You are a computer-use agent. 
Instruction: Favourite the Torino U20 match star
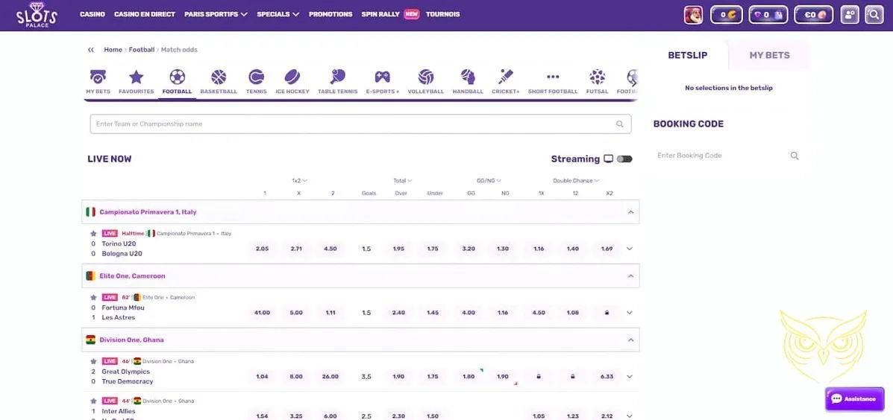coord(93,234)
